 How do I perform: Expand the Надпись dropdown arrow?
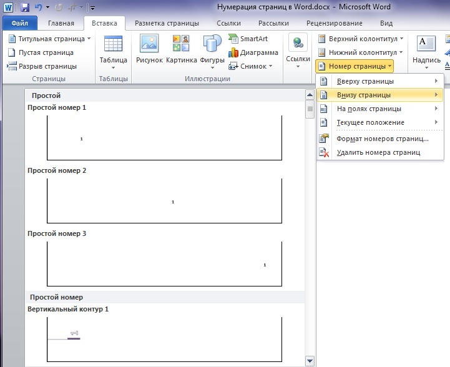(426, 67)
